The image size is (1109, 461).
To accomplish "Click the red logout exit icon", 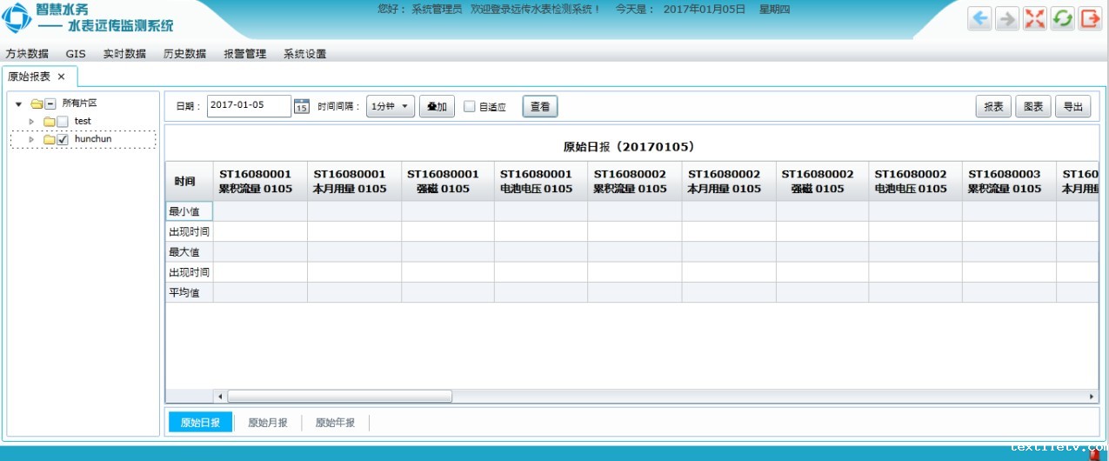I will click(x=1090, y=19).
